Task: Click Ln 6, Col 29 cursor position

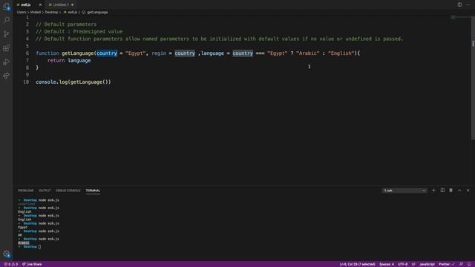Action: (357, 264)
